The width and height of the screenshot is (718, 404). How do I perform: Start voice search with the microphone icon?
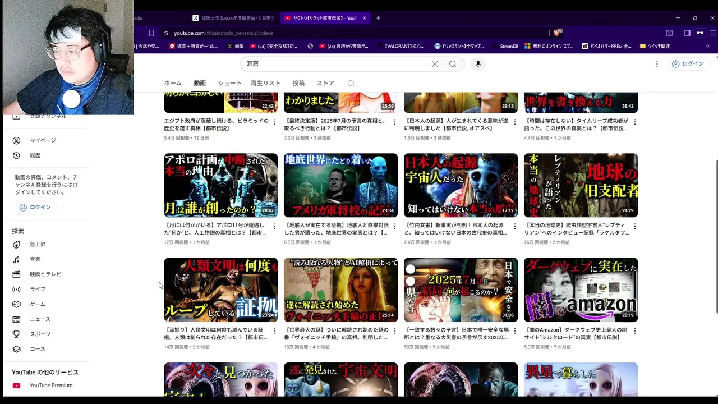tap(478, 64)
